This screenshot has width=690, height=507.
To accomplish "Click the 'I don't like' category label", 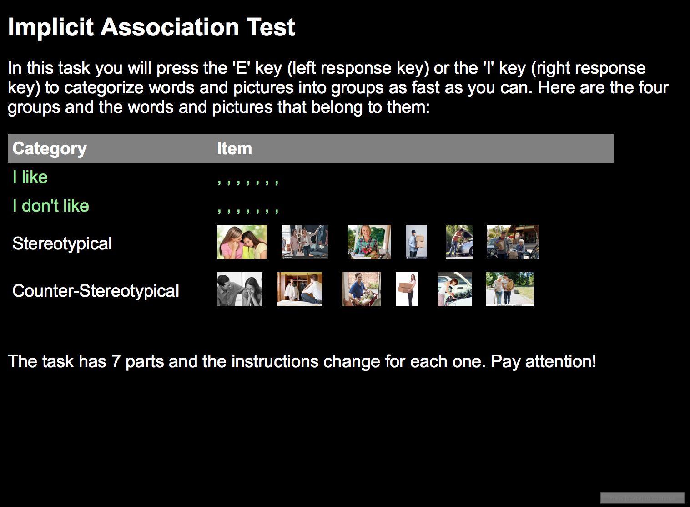I will click(50, 206).
